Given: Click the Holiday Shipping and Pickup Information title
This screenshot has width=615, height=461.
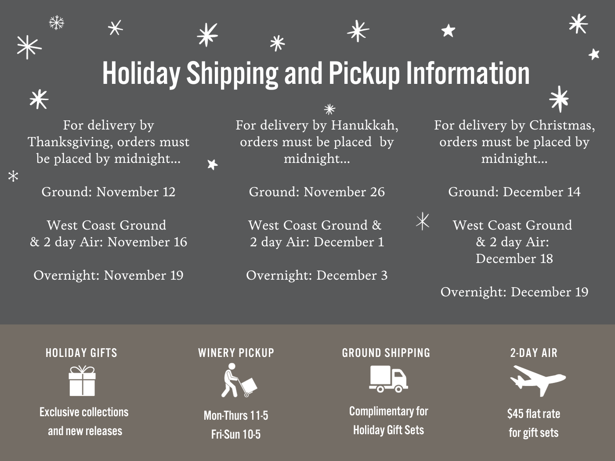Looking at the screenshot, I should (x=316, y=73).
